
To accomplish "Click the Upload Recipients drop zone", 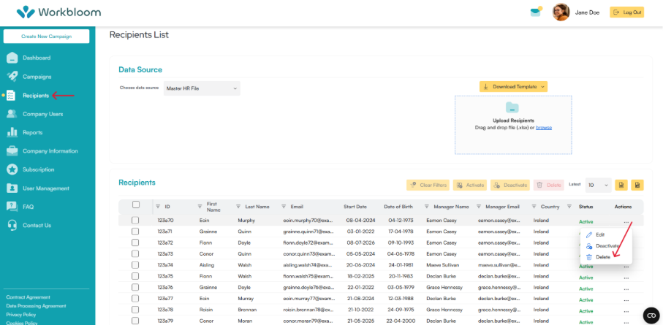I will pos(513,125).
